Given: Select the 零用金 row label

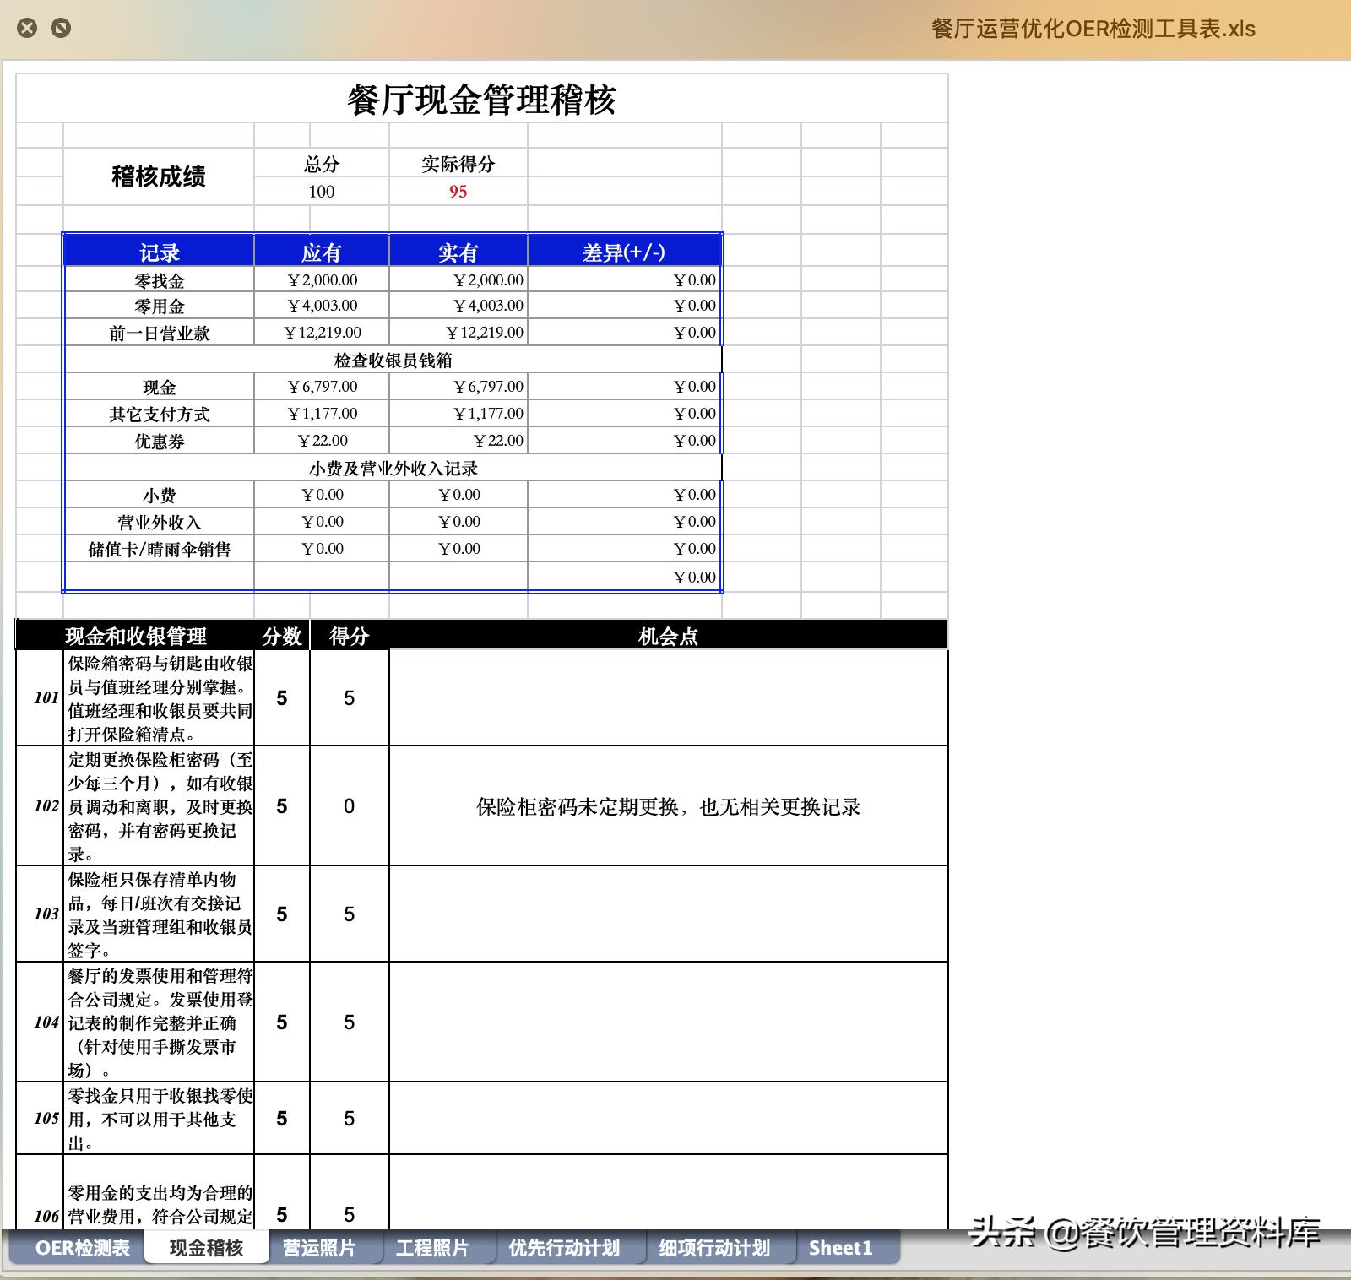Looking at the screenshot, I should [x=160, y=306].
